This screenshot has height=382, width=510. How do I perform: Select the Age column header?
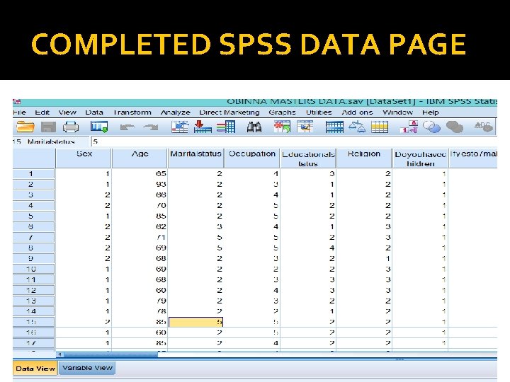coord(140,158)
